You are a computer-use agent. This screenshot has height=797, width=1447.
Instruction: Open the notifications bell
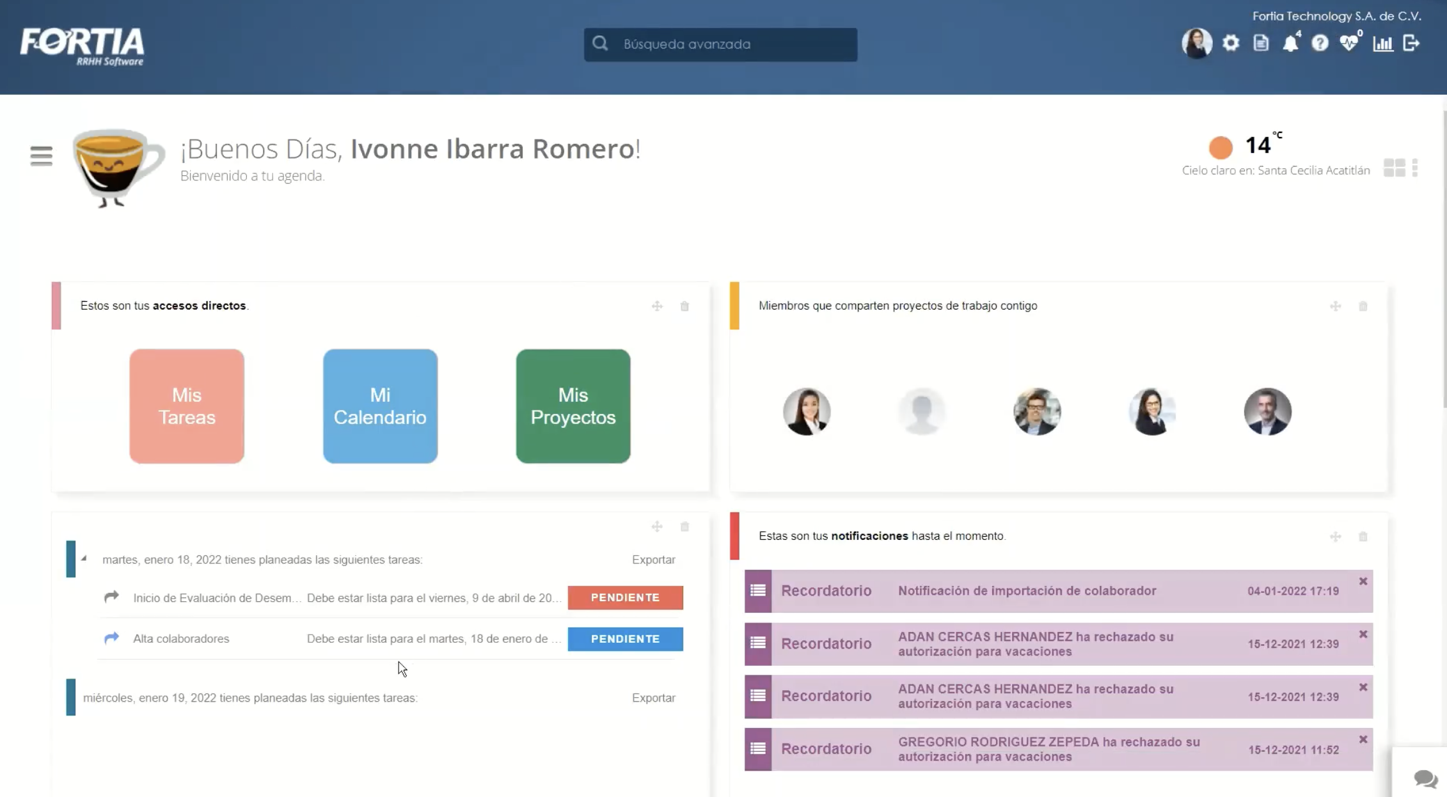point(1290,43)
